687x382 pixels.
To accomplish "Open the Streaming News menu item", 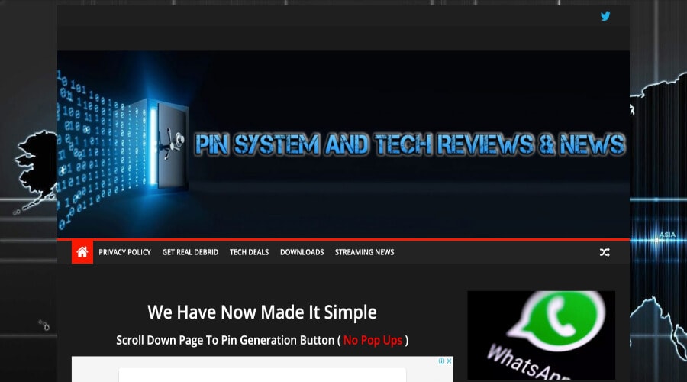I will 365,252.
